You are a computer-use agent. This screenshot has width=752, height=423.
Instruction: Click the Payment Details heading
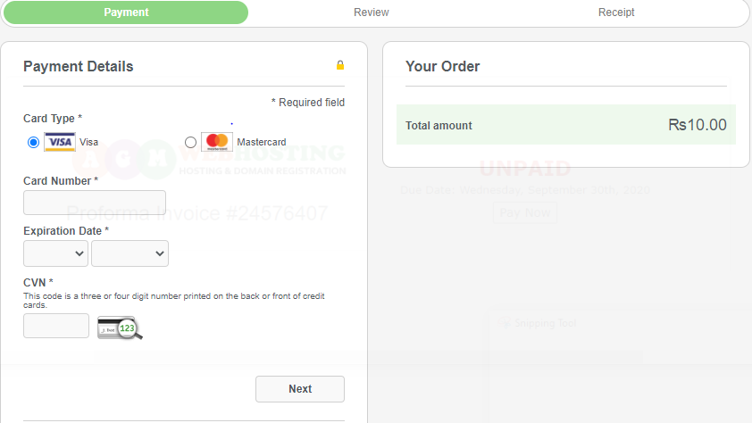(x=79, y=66)
